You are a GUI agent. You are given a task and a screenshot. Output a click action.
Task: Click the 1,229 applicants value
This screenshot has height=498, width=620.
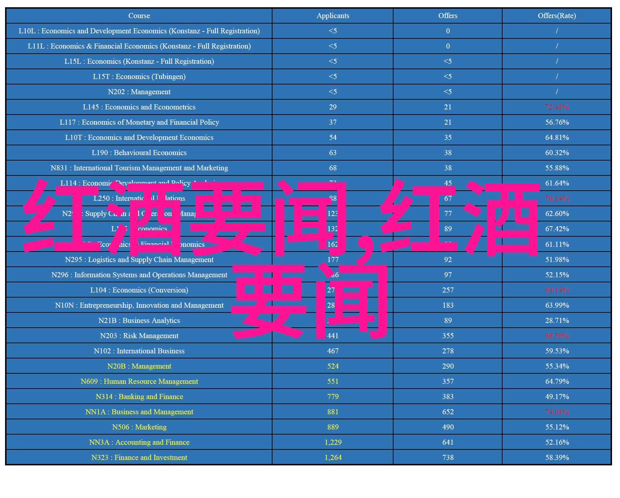[333, 442]
